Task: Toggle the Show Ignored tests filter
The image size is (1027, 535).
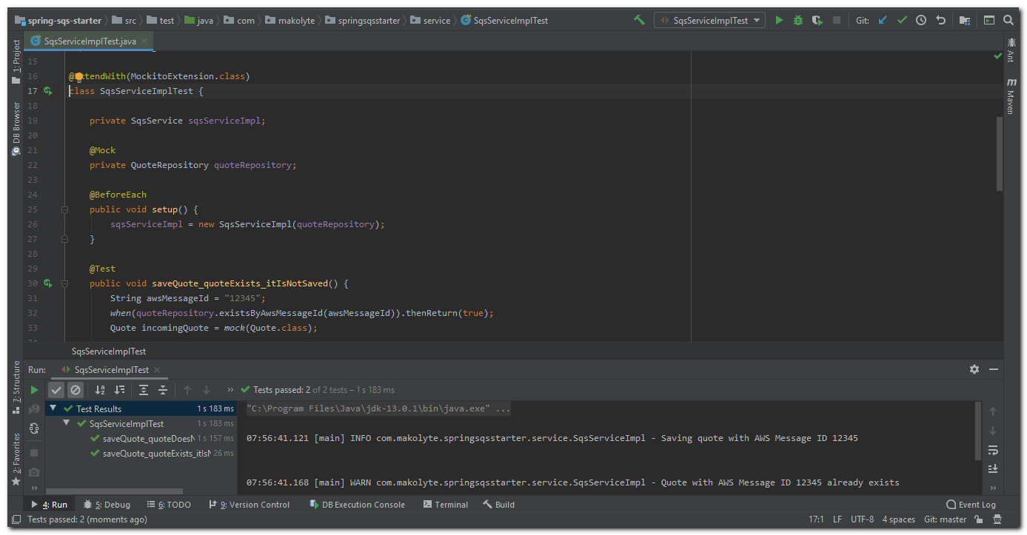Action: [x=76, y=389]
